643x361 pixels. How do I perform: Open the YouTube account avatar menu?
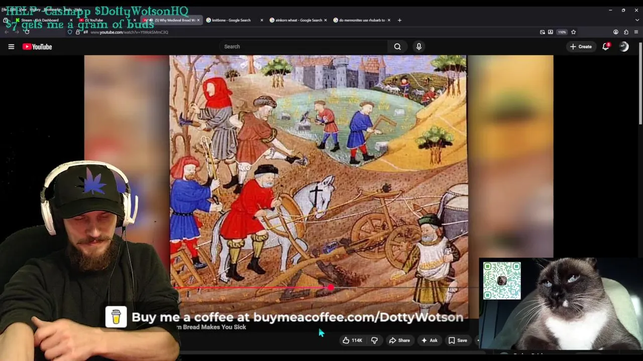pos(624,47)
